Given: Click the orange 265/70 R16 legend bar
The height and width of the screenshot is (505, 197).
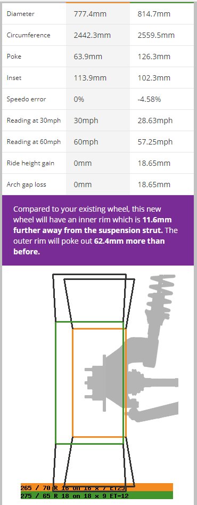Looking at the screenshot, I should [97, 487].
